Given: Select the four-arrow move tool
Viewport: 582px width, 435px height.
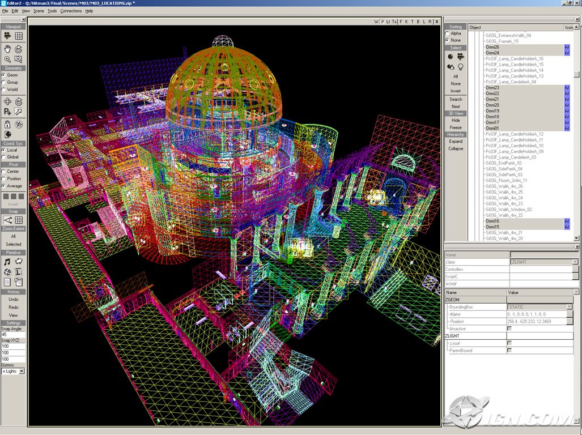Looking at the screenshot, I should click(x=7, y=101).
